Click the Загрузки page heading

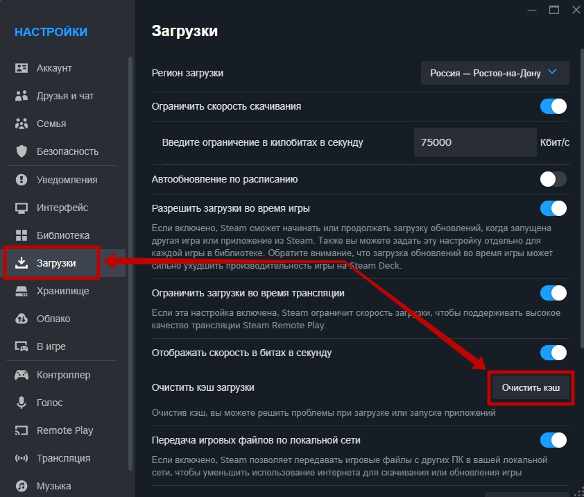click(184, 31)
